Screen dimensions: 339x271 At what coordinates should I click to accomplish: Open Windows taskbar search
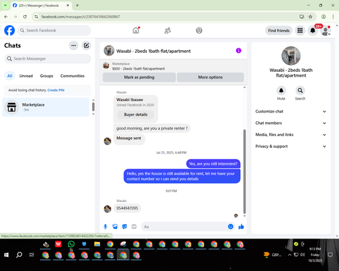[19, 255]
